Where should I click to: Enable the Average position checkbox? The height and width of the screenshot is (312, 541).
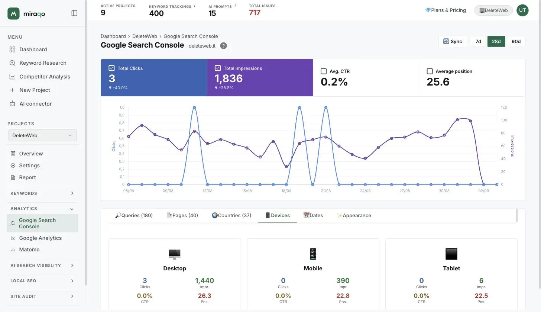pyautogui.click(x=430, y=71)
